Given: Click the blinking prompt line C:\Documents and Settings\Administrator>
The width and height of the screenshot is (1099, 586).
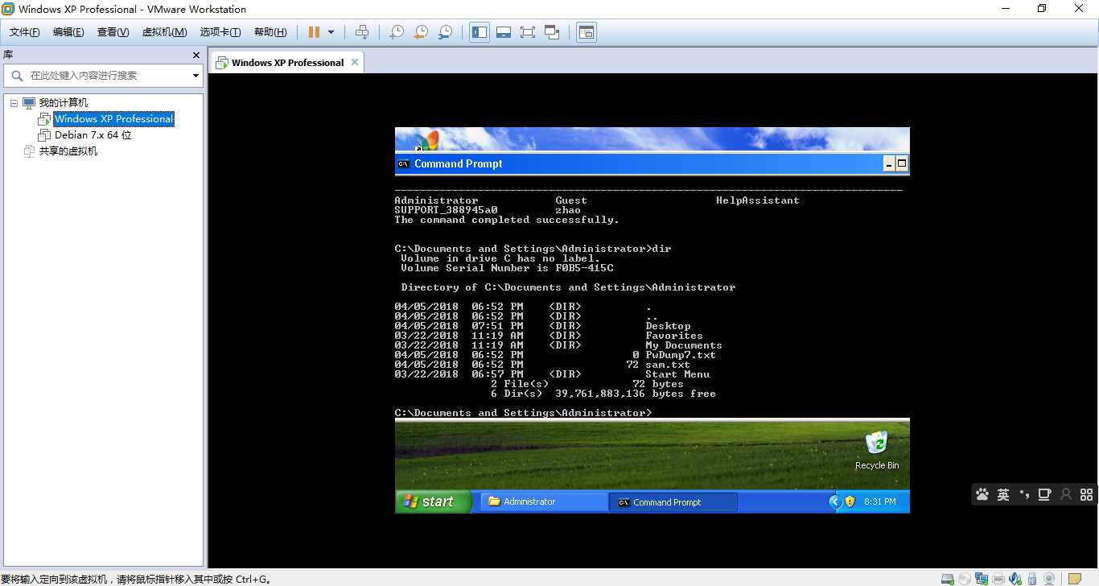Looking at the screenshot, I should coord(523,413).
